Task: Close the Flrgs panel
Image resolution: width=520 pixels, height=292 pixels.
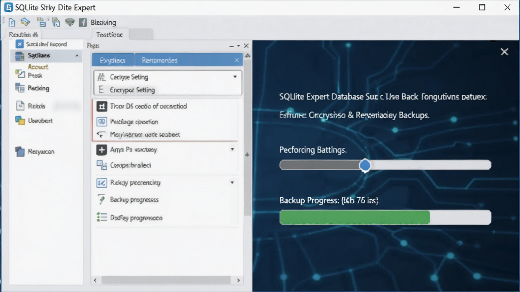Action: pos(246,46)
